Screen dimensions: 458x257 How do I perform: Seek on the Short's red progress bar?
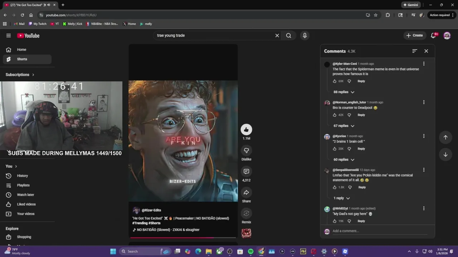(183, 237)
